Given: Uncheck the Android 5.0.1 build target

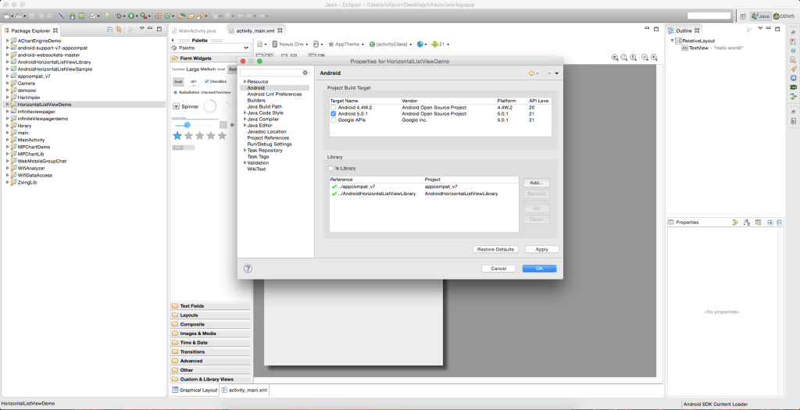Looking at the screenshot, I should (x=333, y=114).
